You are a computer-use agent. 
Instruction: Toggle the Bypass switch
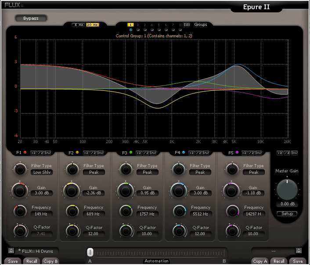click(x=31, y=18)
